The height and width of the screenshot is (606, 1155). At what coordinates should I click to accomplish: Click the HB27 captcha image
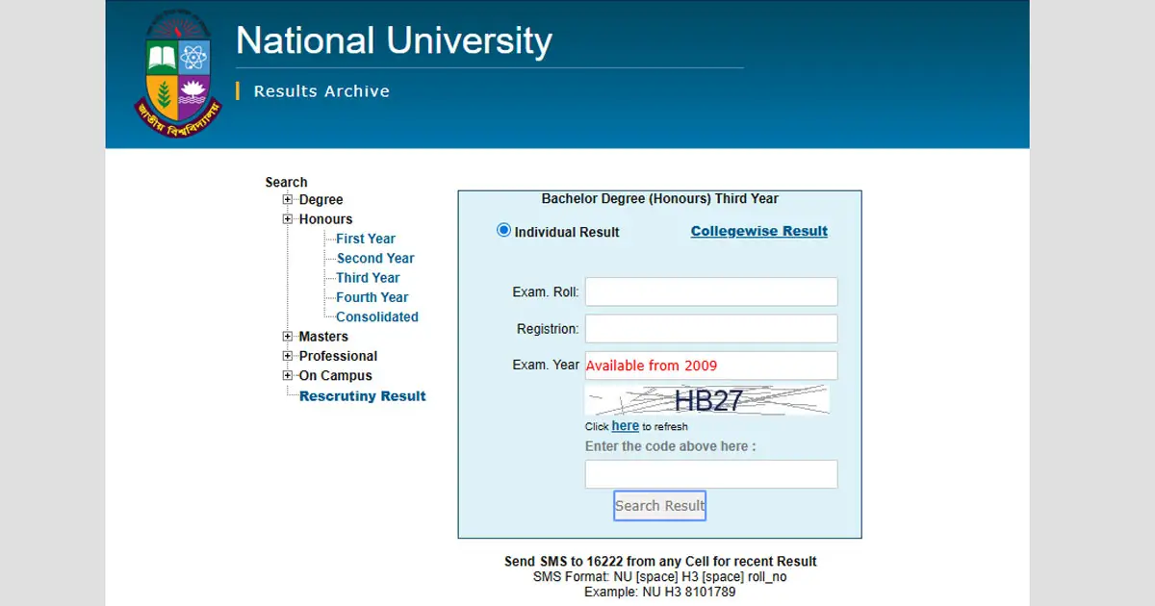tap(707, 400)
